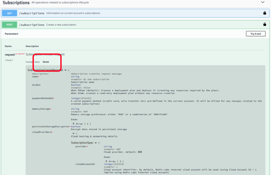Image resolution: width=271 pixels, height=175 pixels.
Task: Switch to the Example Value tab
Action: [x=33, y=62]
